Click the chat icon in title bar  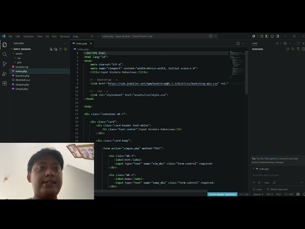(x=211, y=36)
